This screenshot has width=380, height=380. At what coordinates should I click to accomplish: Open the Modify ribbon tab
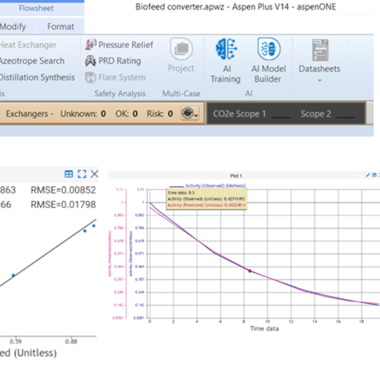(x=13, y=26)
